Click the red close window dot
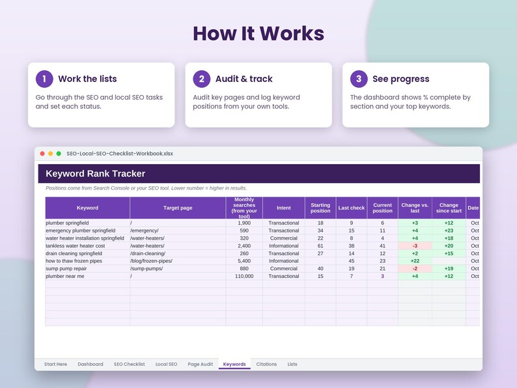 click(x=42, y=154)
